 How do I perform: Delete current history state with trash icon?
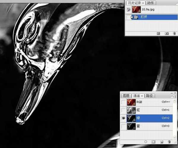coord(174,34)
